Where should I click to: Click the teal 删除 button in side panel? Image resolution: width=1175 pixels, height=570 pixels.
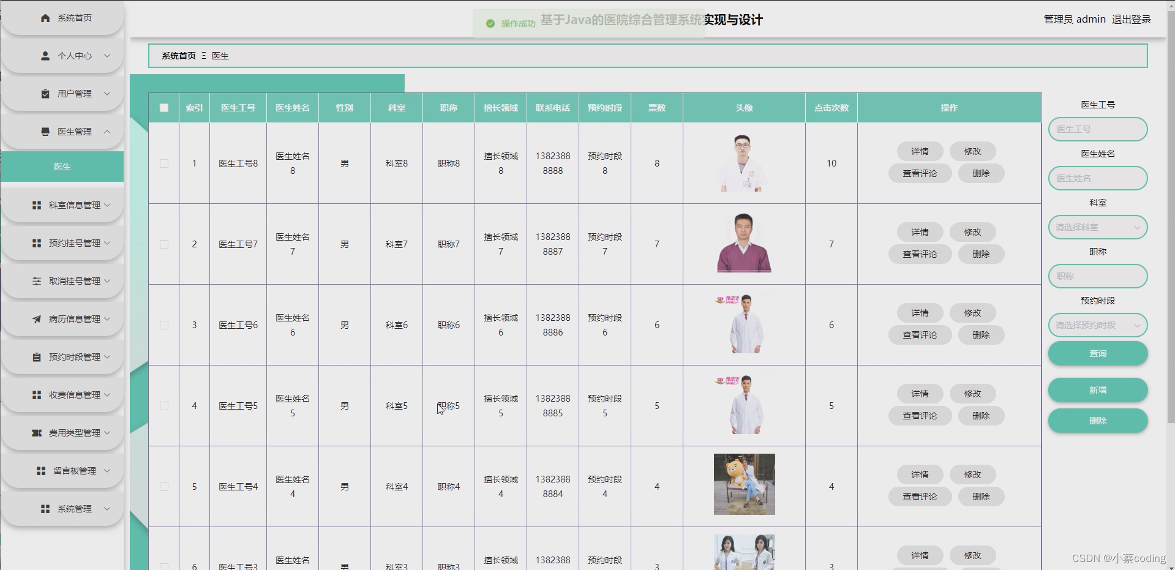point(1098,421)
